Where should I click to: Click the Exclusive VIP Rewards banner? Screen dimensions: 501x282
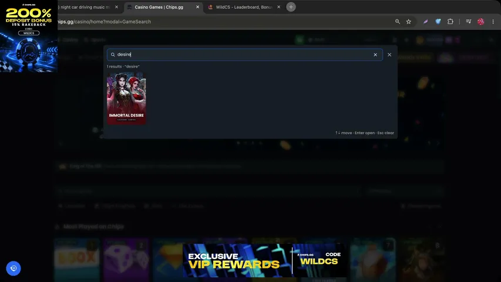pyautogui.click(x=264, y=261)
